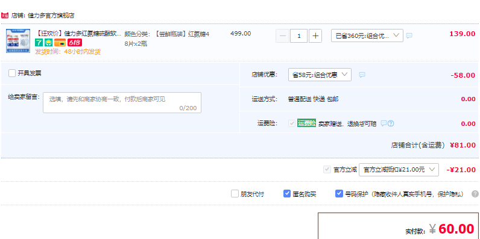Click the 给卖家留言 message box

[122, 103]
